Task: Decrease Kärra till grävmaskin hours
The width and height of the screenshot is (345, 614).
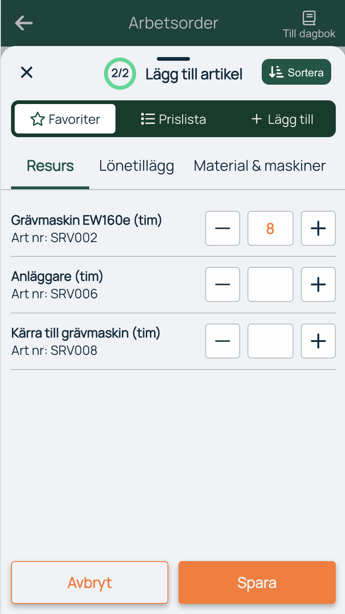Action: click(223, 341)
